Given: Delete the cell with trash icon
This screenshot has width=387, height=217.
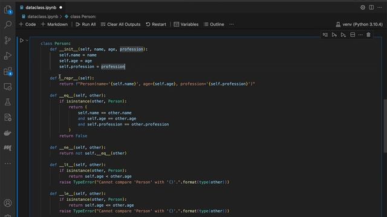Looking at the screenshot, I should click(368, 35).
